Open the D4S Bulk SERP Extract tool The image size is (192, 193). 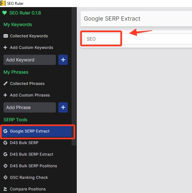point(31,154)
